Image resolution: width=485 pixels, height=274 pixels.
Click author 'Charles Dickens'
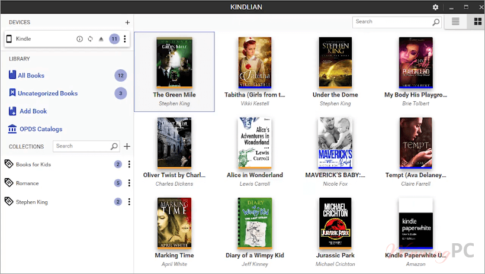click(x=175, y=184)
